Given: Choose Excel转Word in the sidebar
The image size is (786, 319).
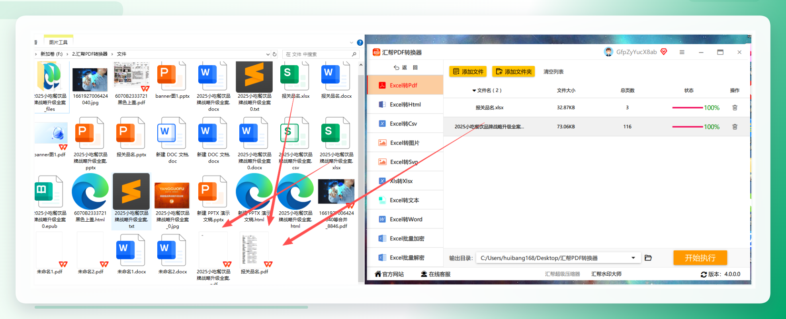Looking at the screenshot, I should coord(405,219).
